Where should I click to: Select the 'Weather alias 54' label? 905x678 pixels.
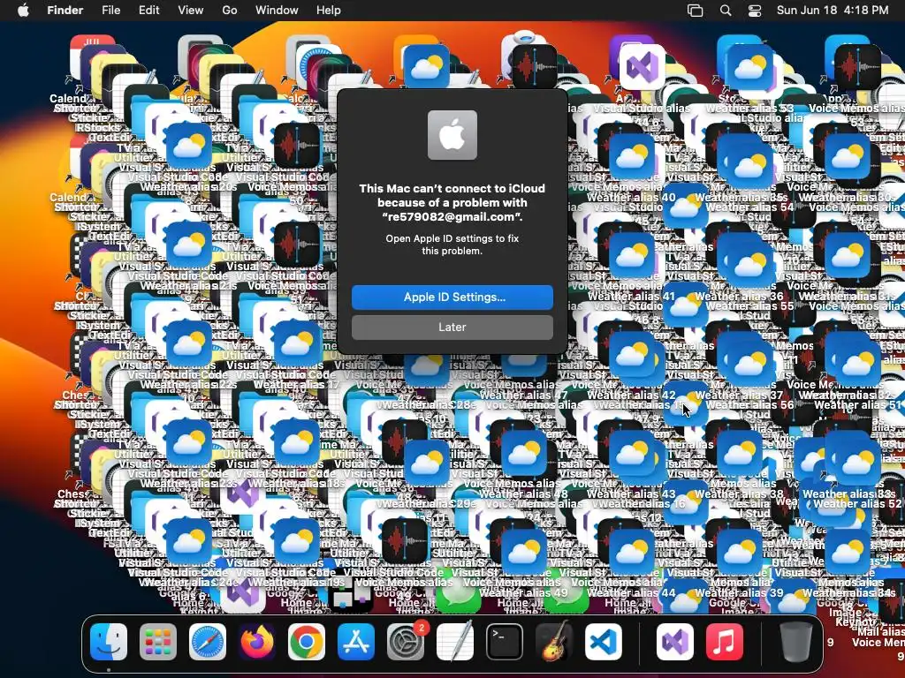tap(749, 207)
